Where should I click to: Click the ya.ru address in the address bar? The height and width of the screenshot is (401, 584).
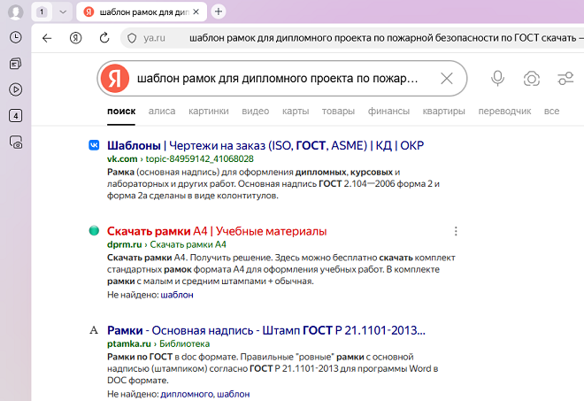tap(154, 38)
